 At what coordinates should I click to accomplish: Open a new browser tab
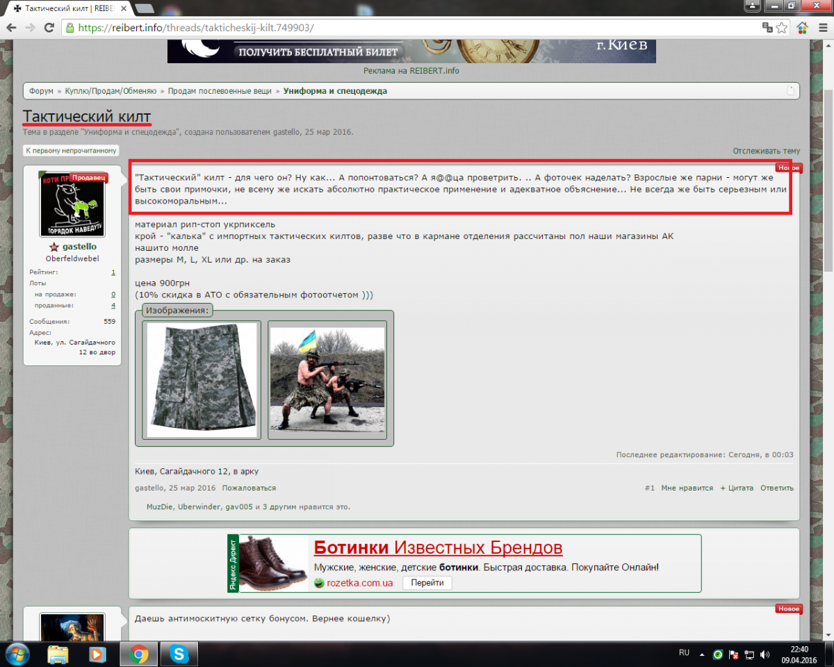144,8
